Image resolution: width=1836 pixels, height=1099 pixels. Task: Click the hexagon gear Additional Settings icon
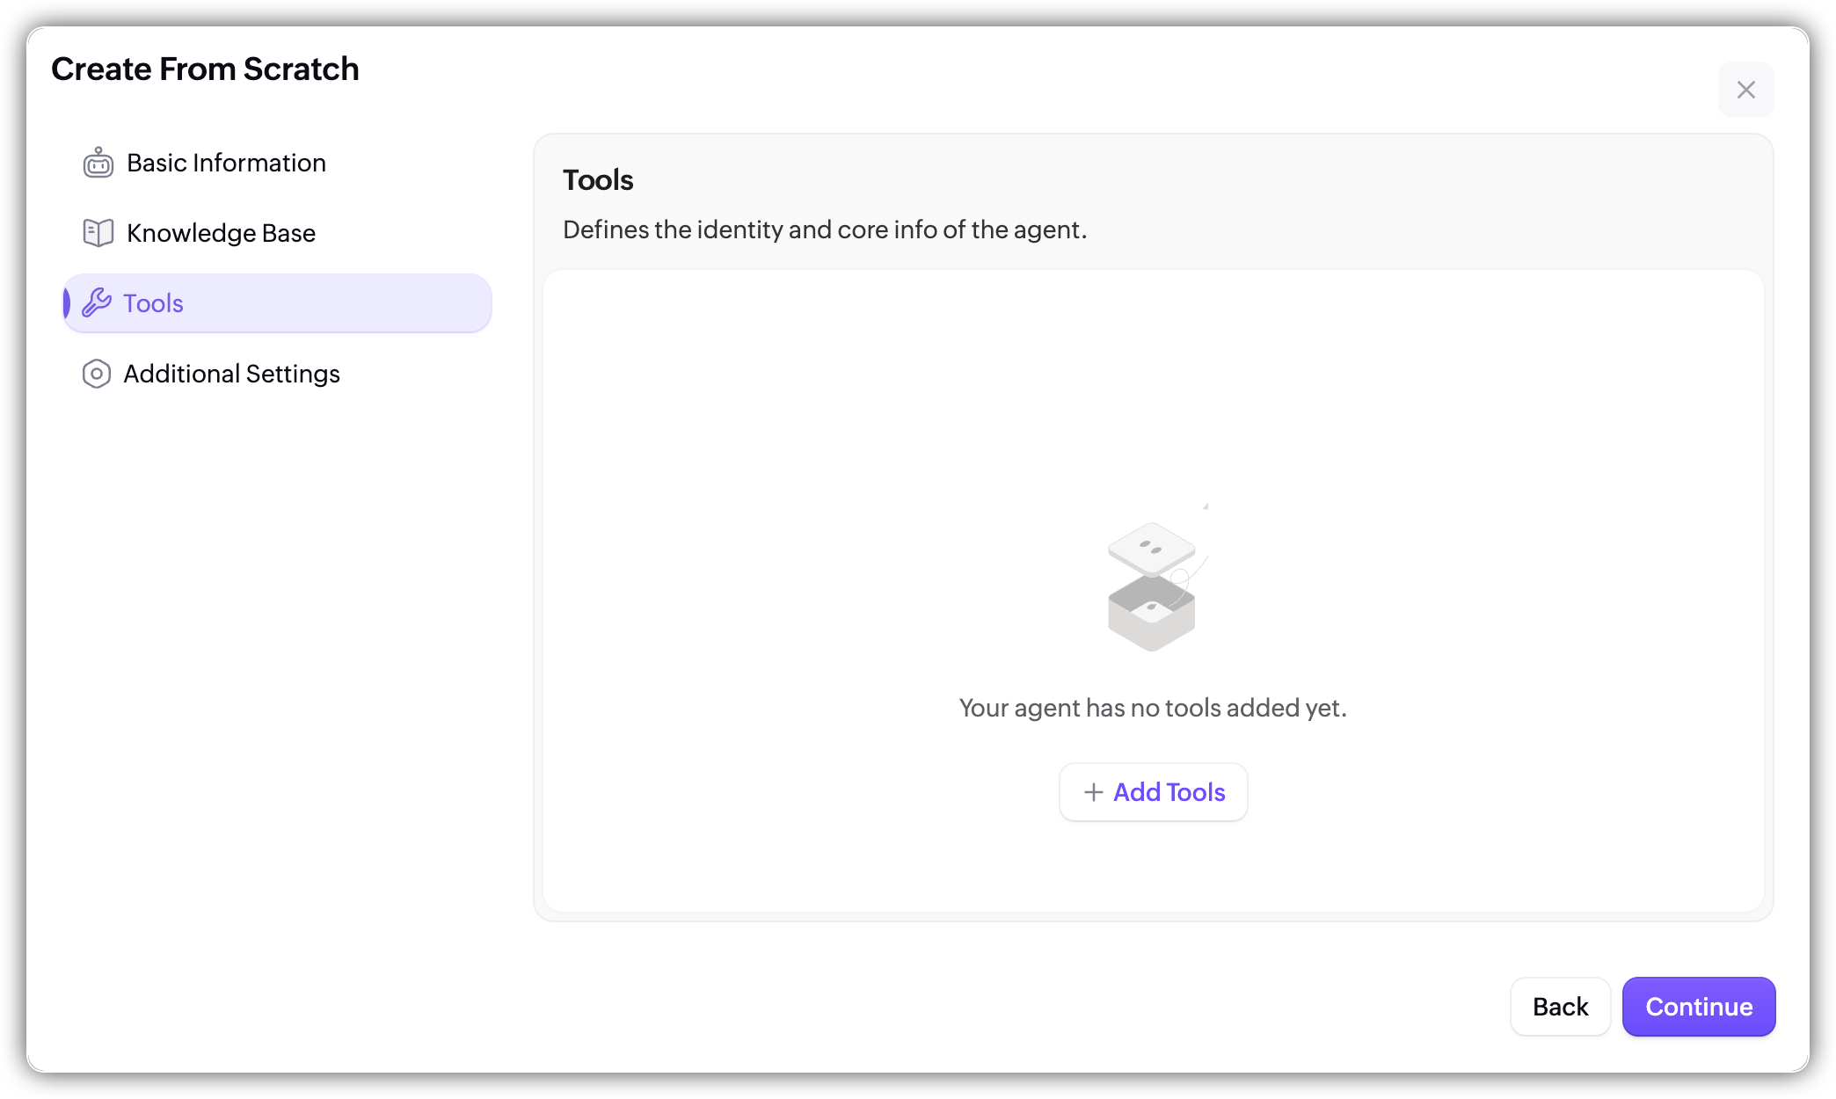tap(97, 374)
